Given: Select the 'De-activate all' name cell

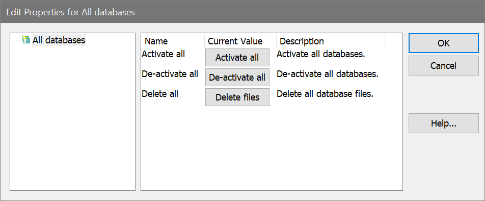Looking at the screenshot, I should click(170, 74).
